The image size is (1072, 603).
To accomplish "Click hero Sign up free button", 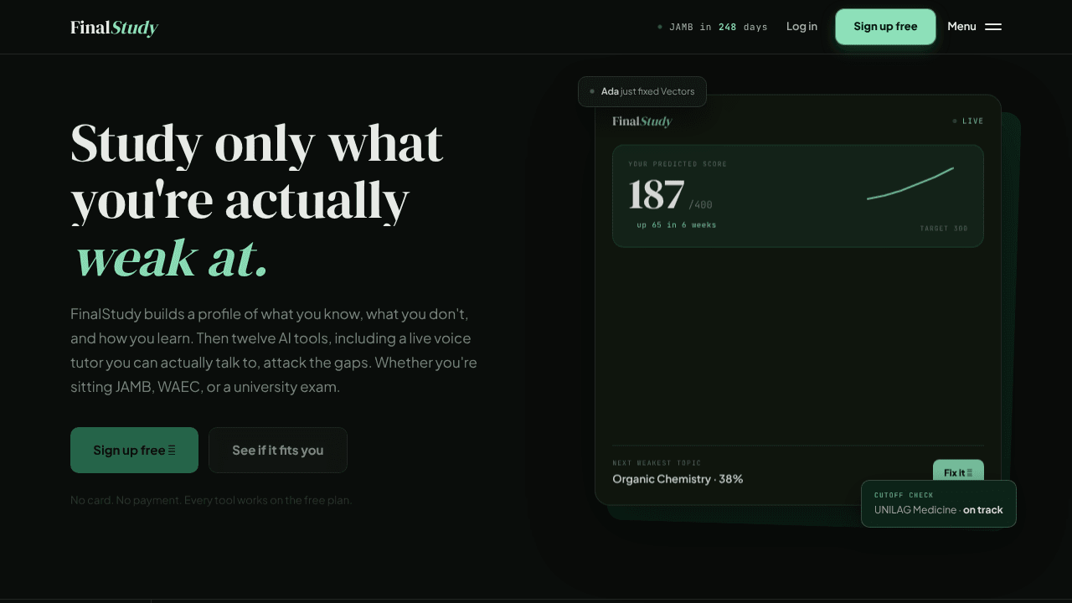I will click(134, 450).
